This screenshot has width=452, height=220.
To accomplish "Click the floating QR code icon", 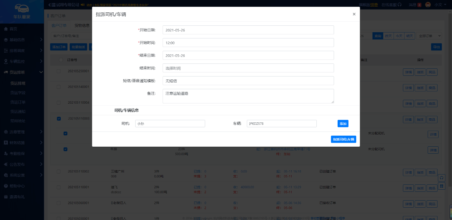I will pos(441,185).
